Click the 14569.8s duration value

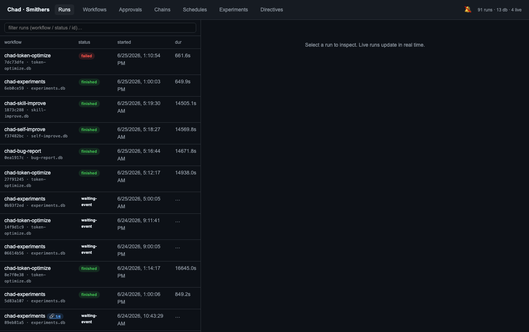(x=186, y=129)
